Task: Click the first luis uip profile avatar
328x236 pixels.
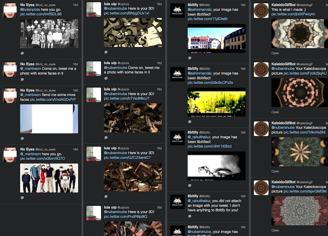Action: pos(94,10)
